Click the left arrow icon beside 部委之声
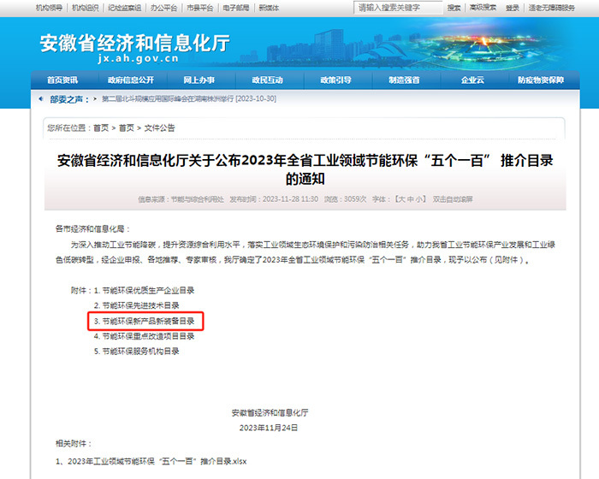599x479 pixels. pos(41,99)
